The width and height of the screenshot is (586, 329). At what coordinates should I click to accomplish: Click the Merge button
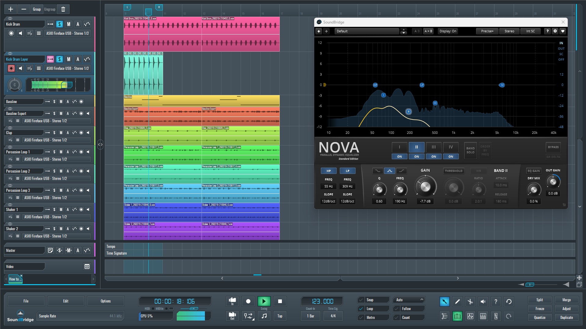(x=566, y=300)
